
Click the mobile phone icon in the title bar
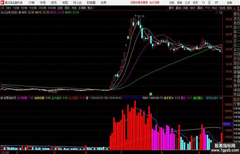coord(209,3)
